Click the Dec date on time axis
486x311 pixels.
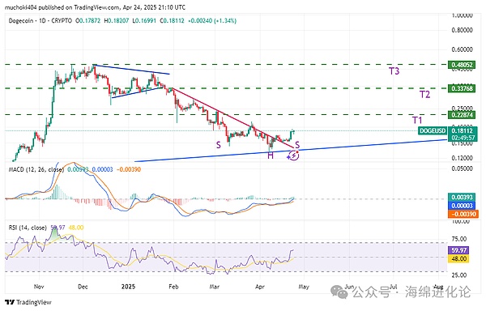[x=83, y=287]
